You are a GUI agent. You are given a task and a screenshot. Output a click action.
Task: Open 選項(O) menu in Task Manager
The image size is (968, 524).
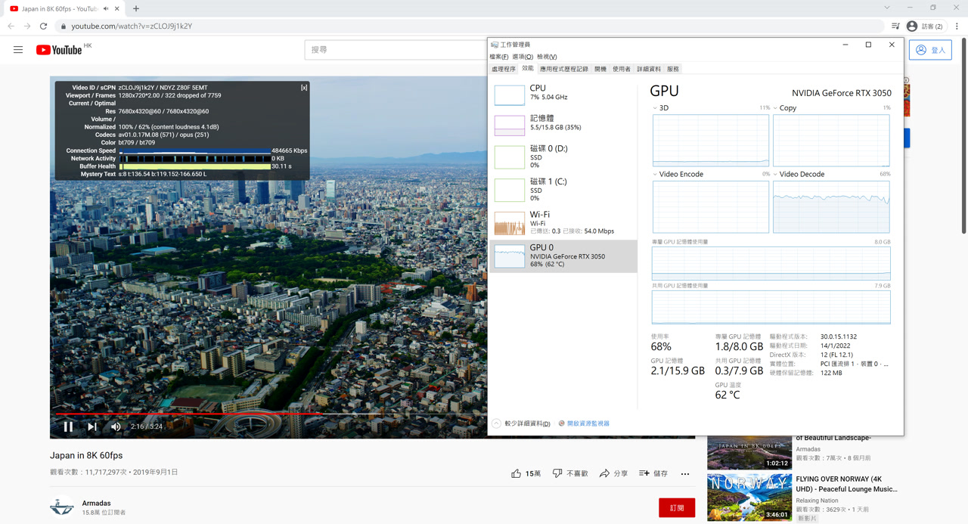[523, 57]
